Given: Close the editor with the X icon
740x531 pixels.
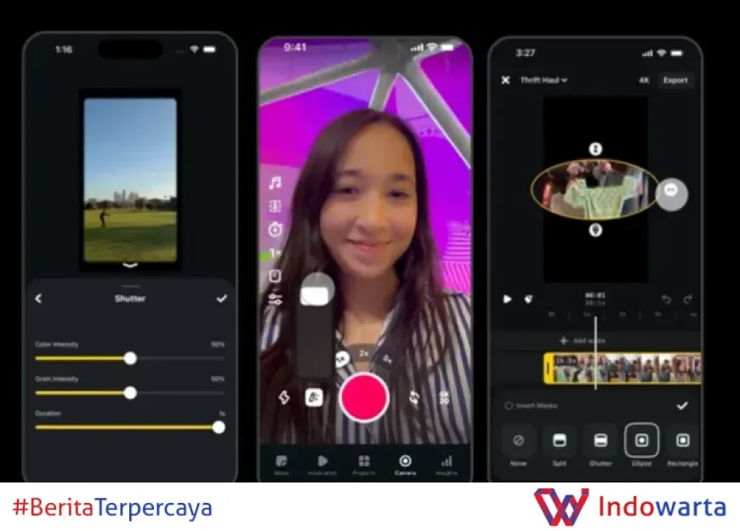Looking at the screenshot, I should click(505, 80).
